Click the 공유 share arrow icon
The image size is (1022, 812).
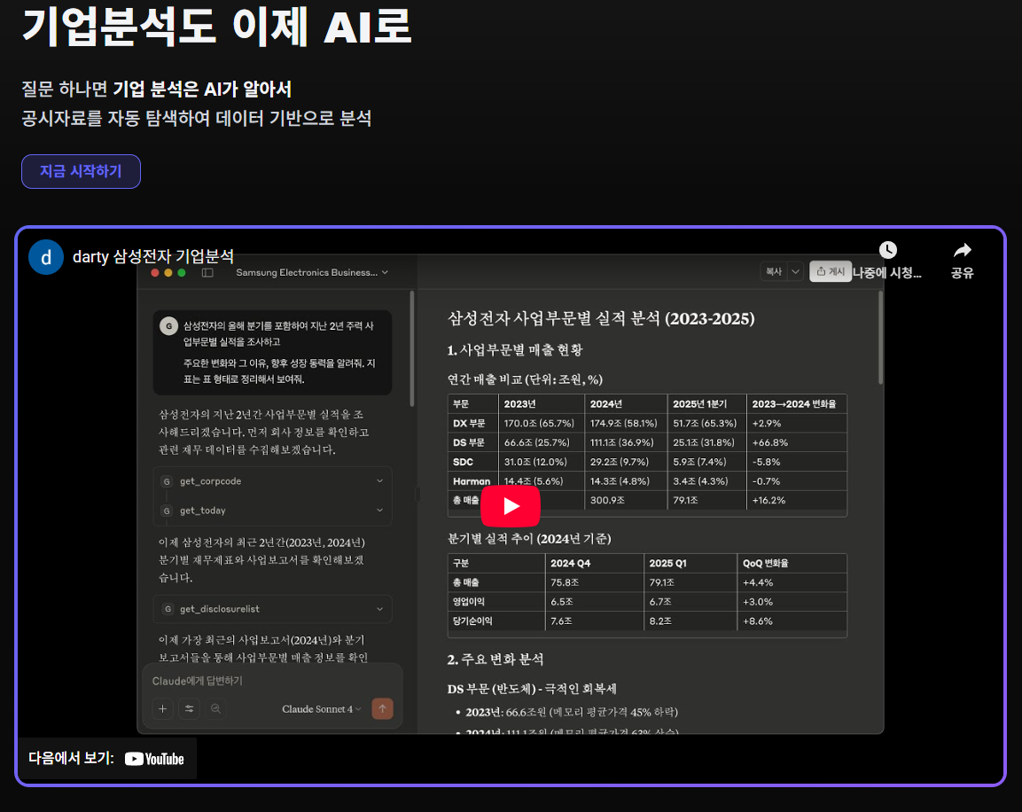(961, 250)
